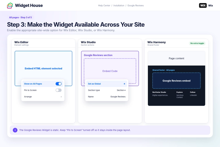Click the No extra toggle badge
This screenshot has height=147, width=220.
click(197, 43)
